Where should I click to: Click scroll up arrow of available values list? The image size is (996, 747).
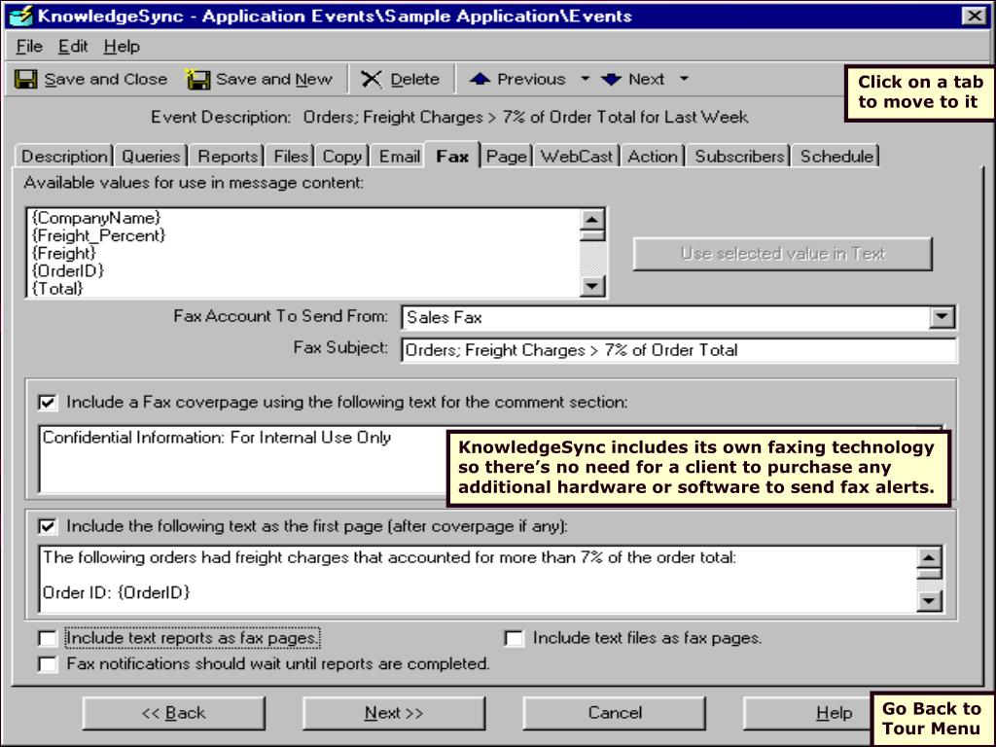[592, 220]
